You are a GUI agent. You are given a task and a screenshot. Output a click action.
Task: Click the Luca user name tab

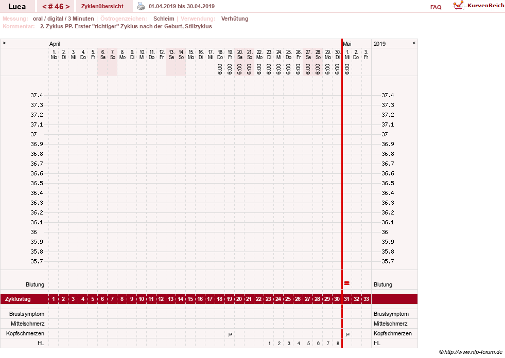point(17,7)
